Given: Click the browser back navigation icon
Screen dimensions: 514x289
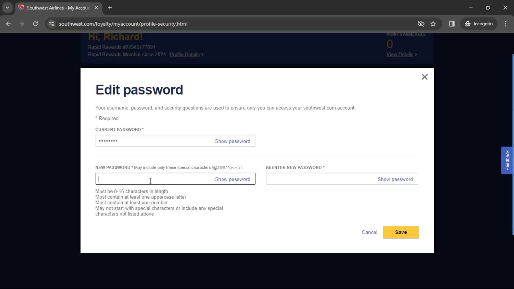Looking at the screenshot, I should [9, 24].
